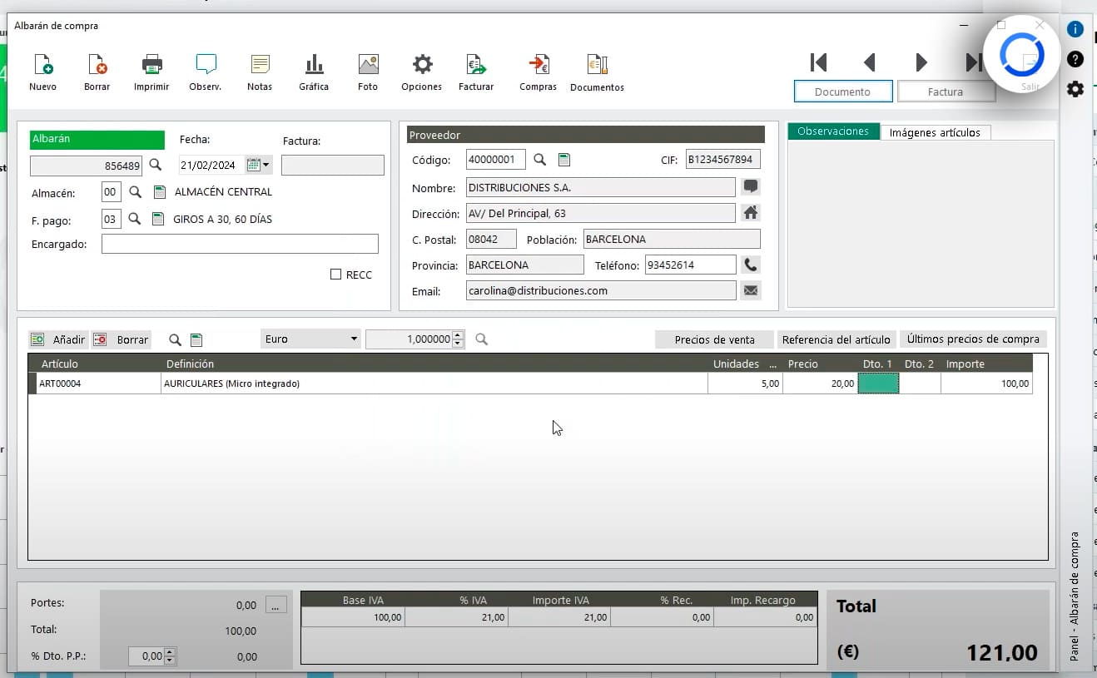Open the Euro currency dropdown

(x=351, y=339)
